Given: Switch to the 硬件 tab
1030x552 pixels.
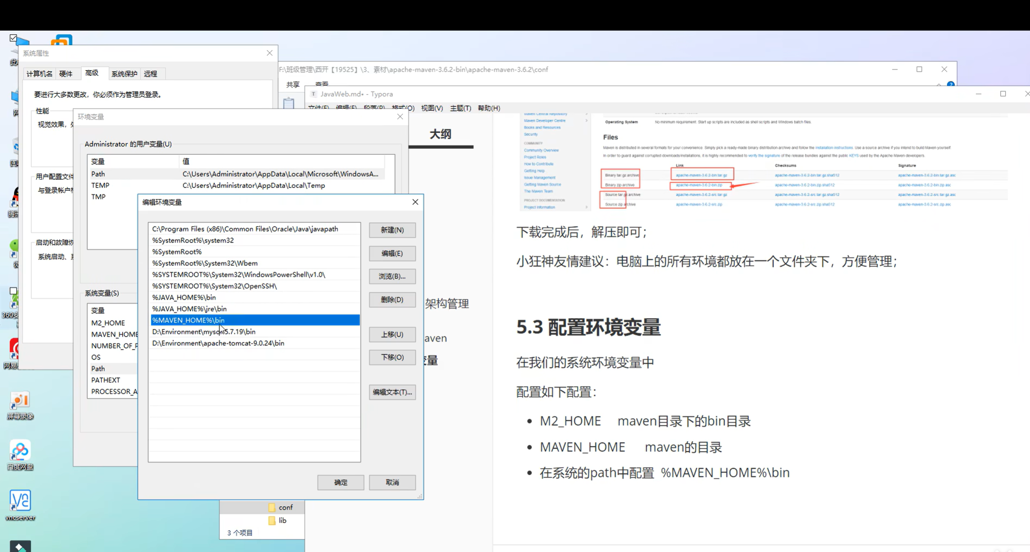Looking at the screenshot, I should click(x=66, y=74).
